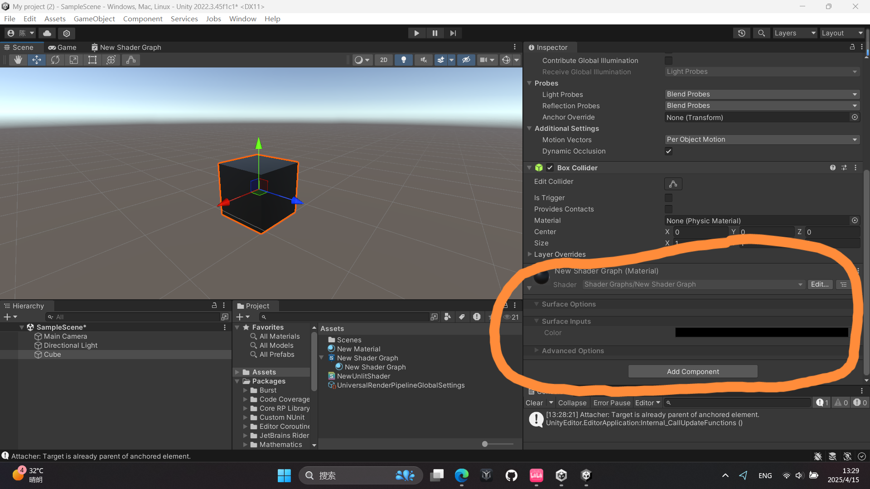Screen dimensions: 870x489
Task: Select the Rotate tool
Action: point(55,59)
